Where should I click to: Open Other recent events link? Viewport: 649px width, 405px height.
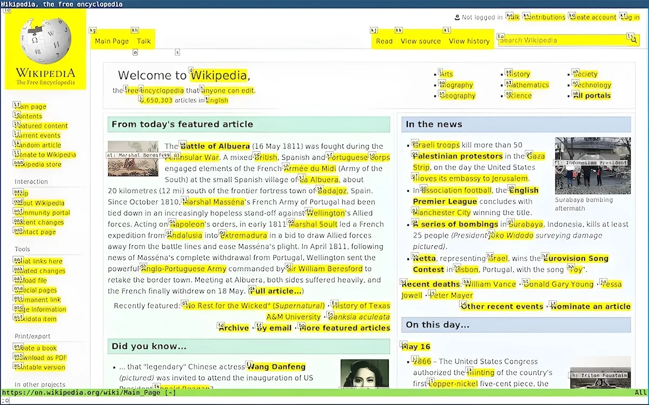(x=502, y=306)
